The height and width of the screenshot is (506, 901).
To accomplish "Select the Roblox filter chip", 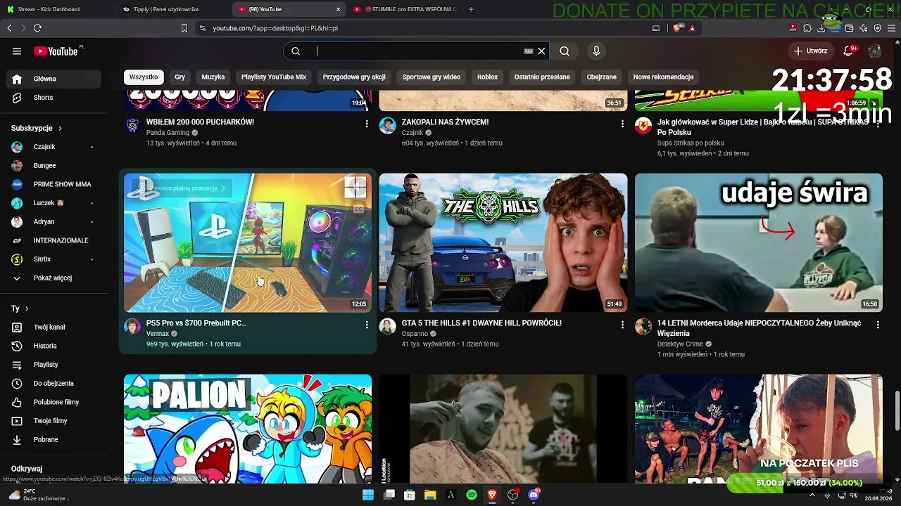I will [x=487, y=77].
